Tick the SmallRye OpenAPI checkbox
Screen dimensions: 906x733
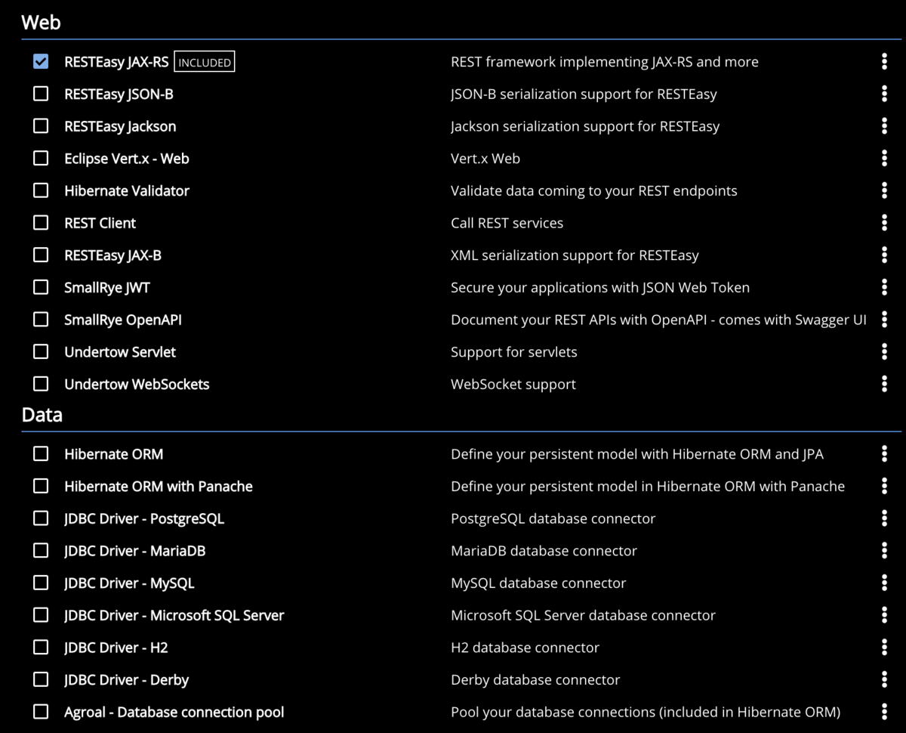pyautogui.click(x=41, y=320)
